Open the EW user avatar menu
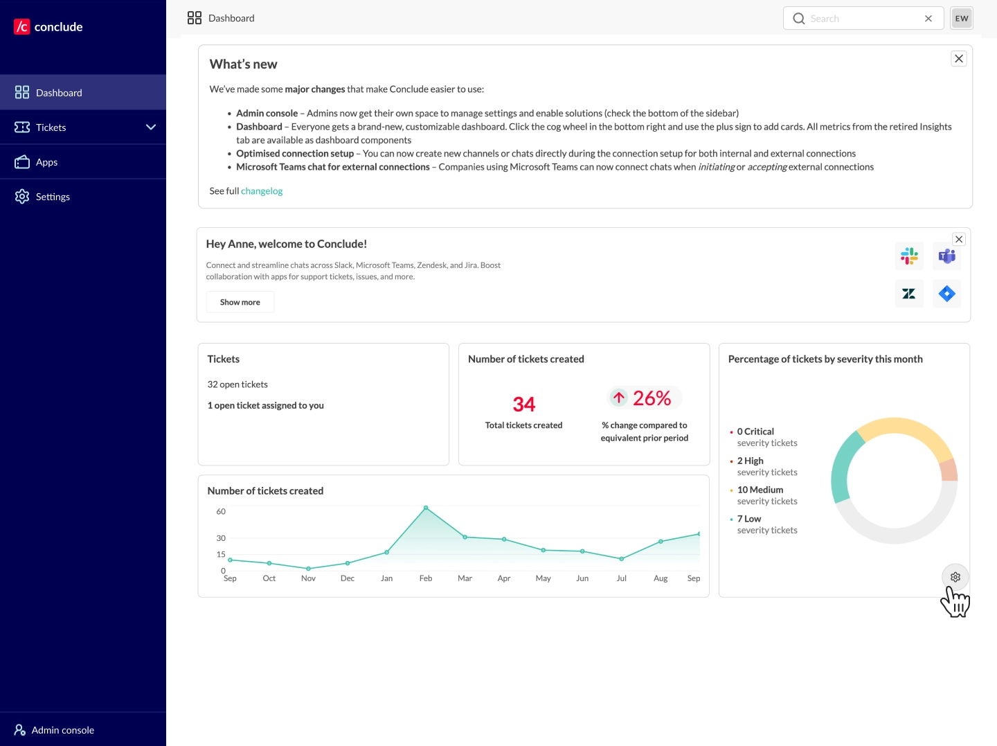Viewport: 997px width, 746px height. (962, 19)
